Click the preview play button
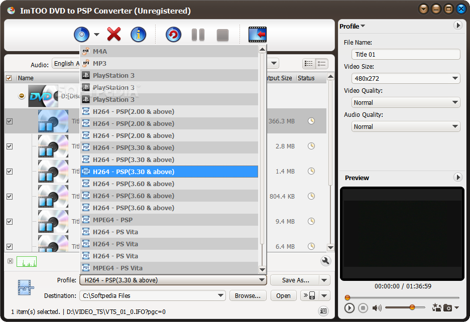This screenshot has height=322, width=470. (x=349, y=308)
